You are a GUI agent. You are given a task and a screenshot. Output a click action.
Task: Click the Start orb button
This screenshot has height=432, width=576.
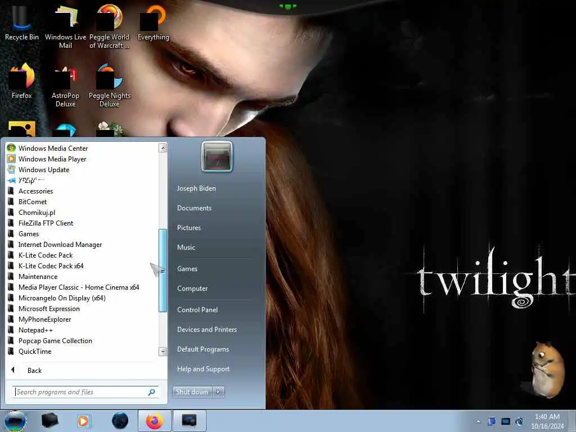tap(15, 421)
